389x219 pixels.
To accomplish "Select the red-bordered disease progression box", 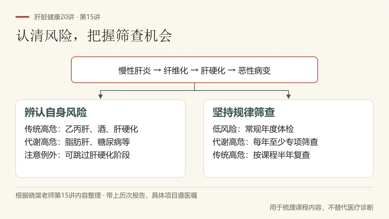I will point(194,70).
